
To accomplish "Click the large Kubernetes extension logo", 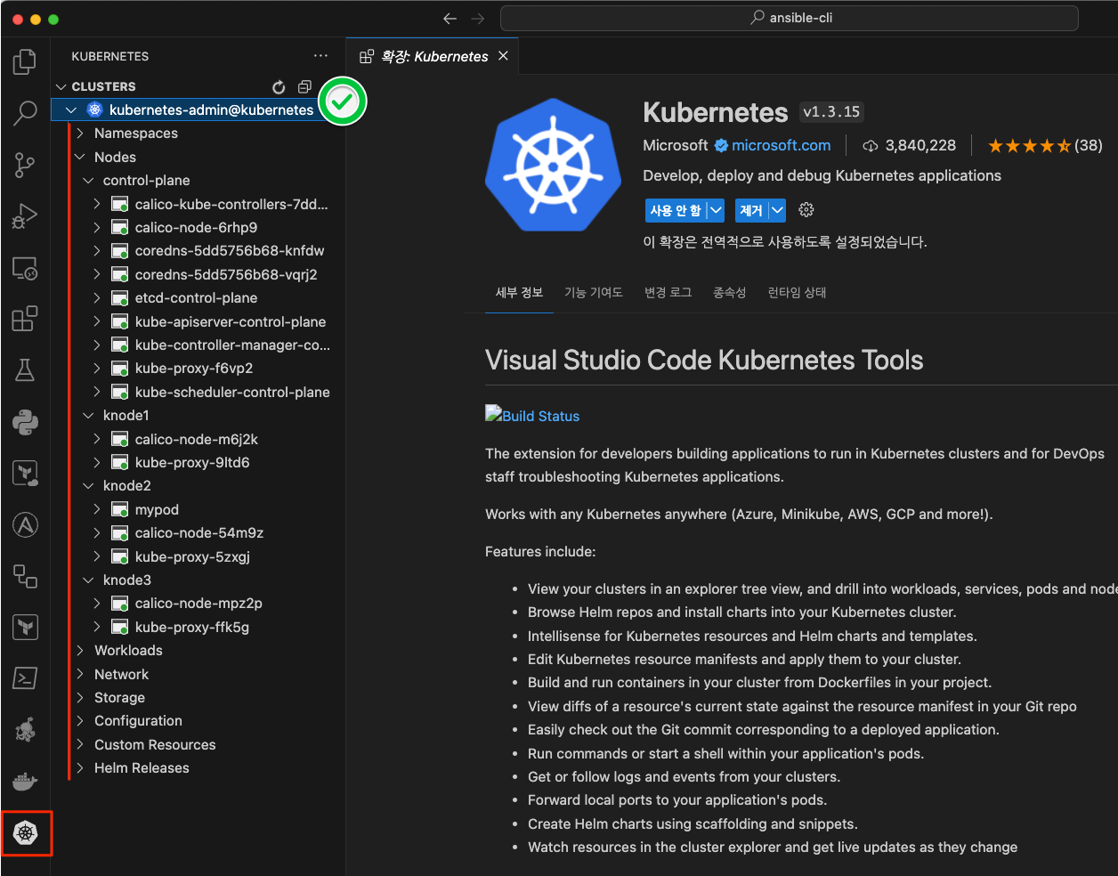I will [553, 165].
